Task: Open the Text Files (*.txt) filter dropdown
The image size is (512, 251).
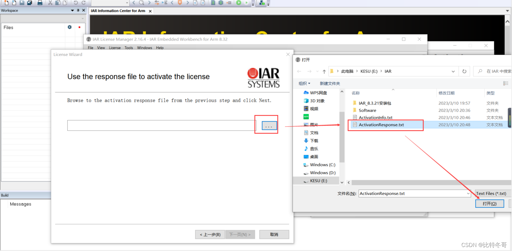Action: click(x=493, y=193)
